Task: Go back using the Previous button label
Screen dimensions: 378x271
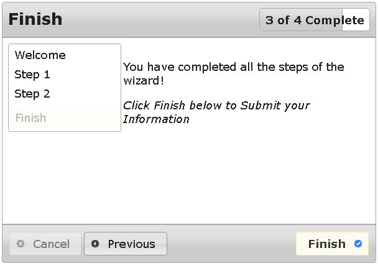Action: click(x=131, y=244)
